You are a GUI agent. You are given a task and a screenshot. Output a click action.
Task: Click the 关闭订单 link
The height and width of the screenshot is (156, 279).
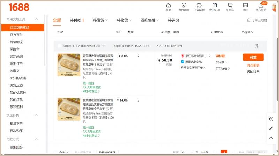[253, 72]
